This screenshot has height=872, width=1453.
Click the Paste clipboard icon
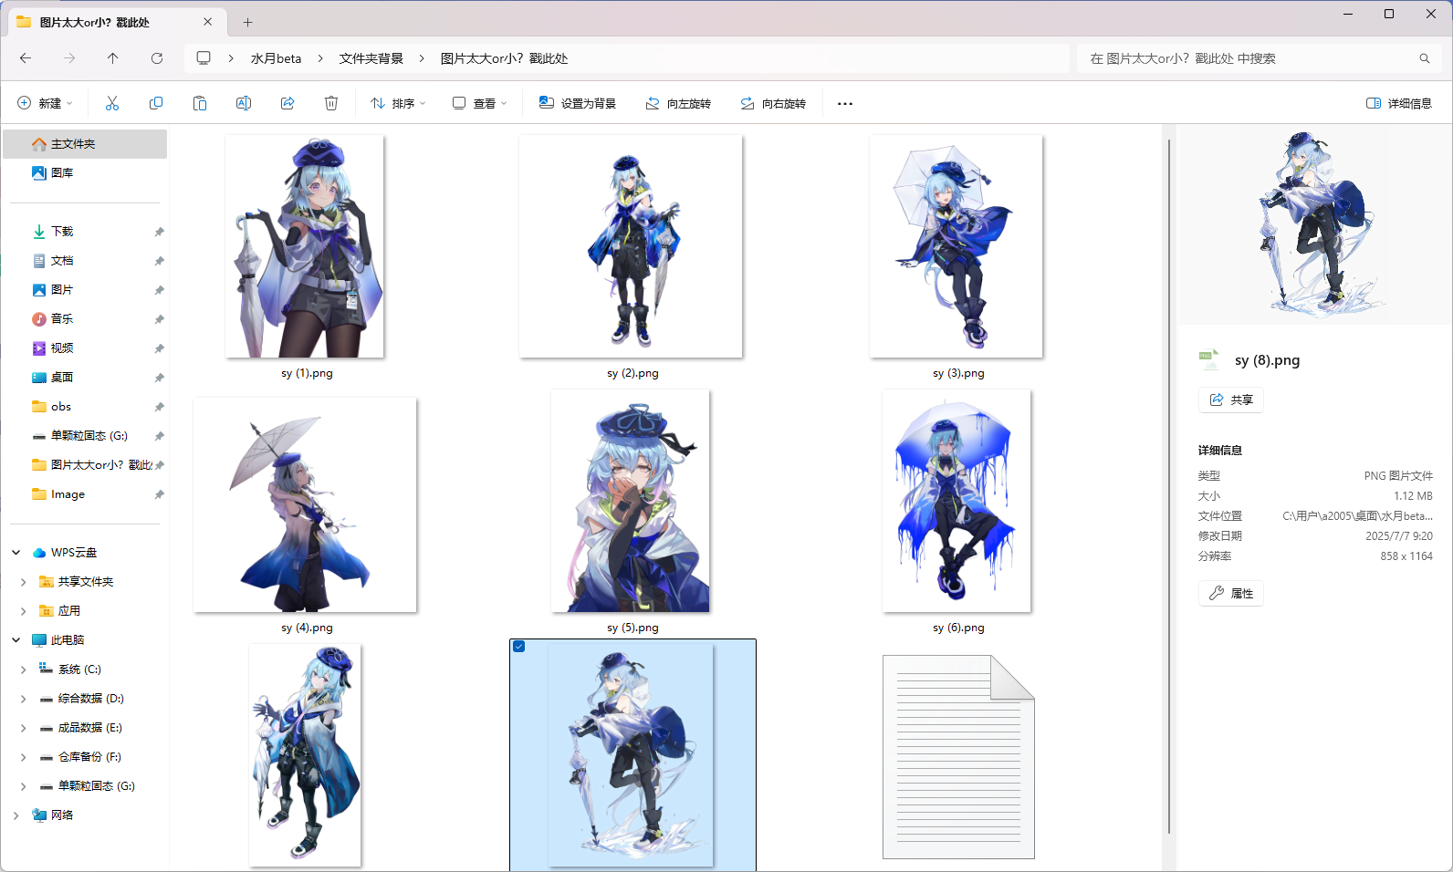click(x=200, y=103)
